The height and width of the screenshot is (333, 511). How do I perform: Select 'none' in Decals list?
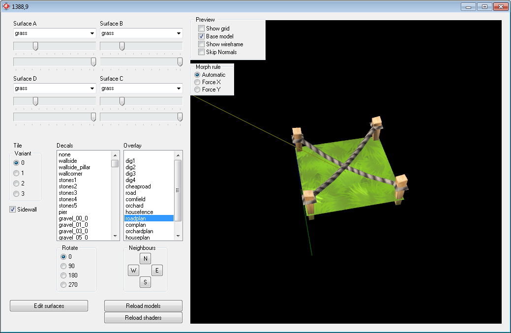(84, 154)
